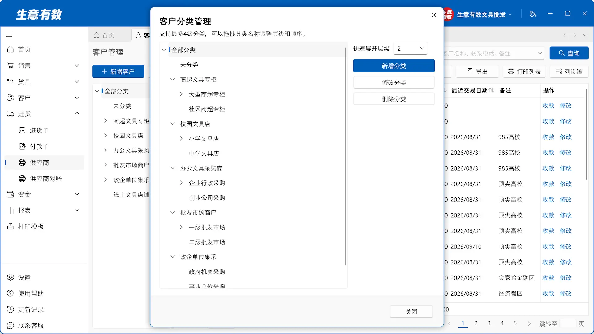
Task: Click the 删除分类 button
Action: pyautogui.click(x=394, y=99)
